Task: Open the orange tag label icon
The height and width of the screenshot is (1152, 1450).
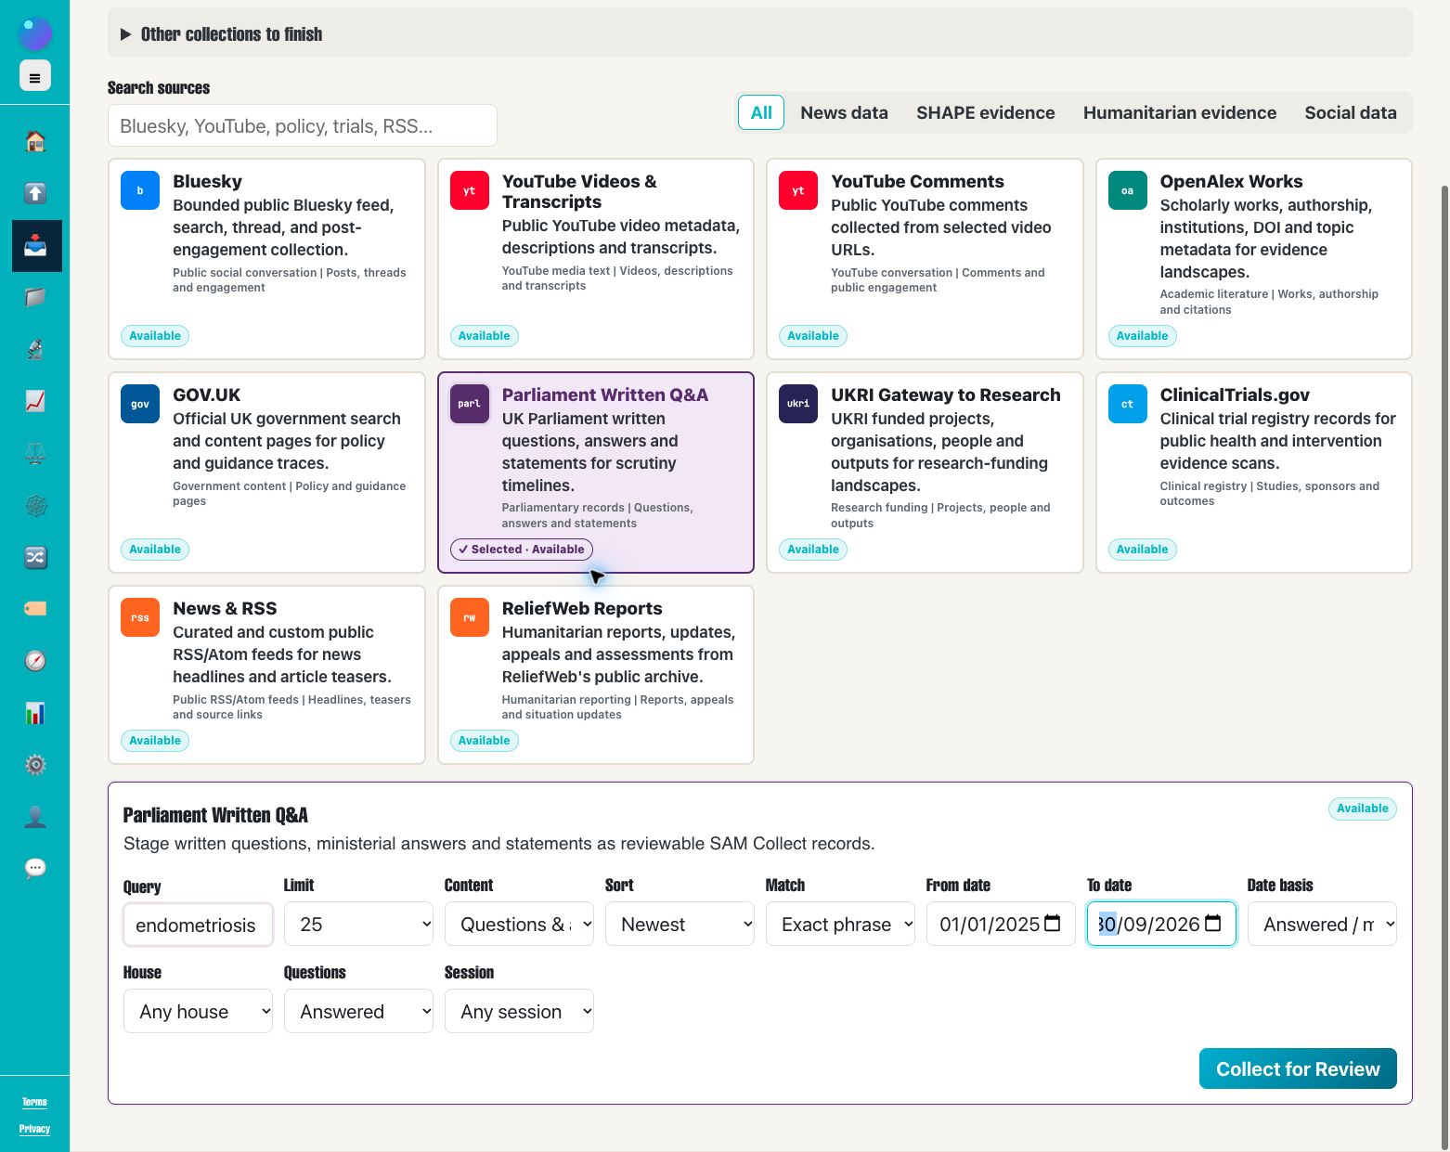Action: 35,609
